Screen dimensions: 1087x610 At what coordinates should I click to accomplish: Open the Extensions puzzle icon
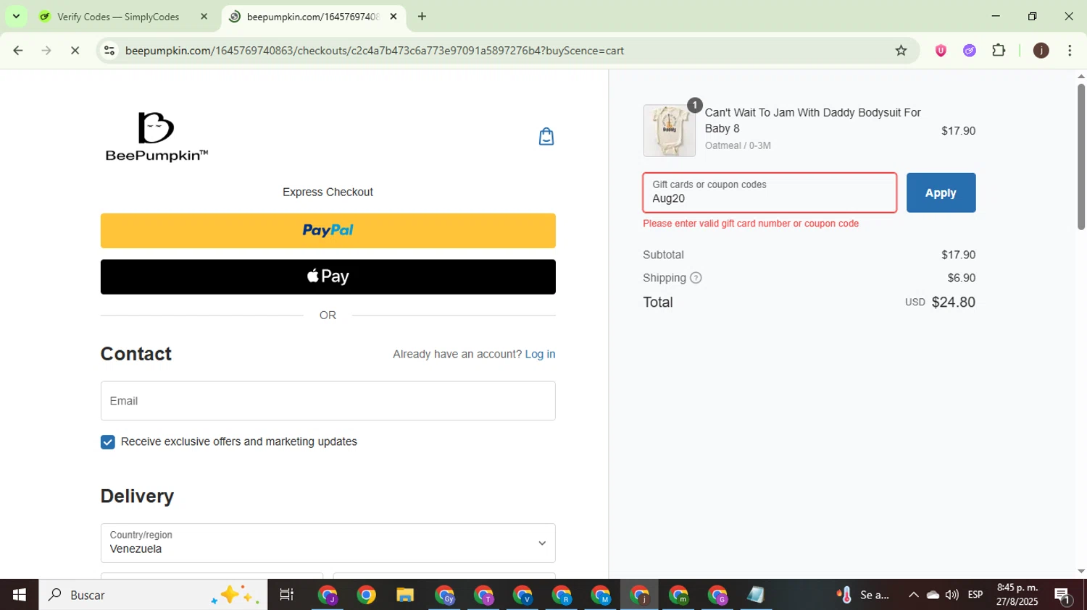[999, 51]
